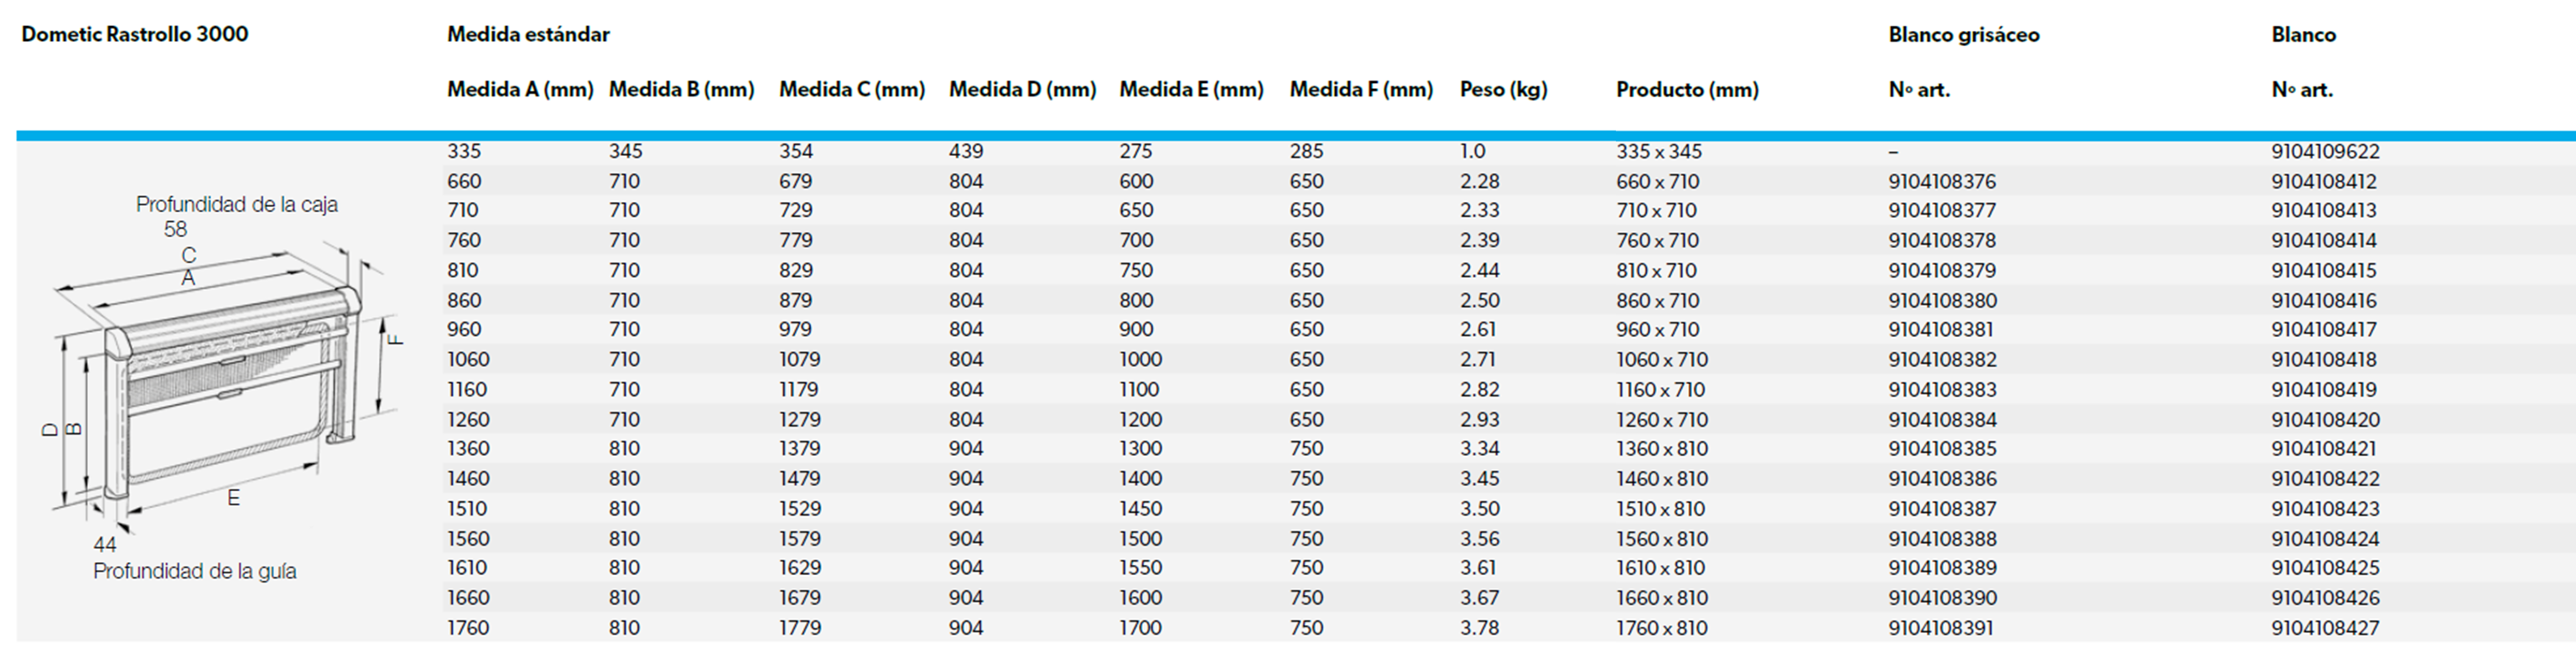The image size is (2576, 647).
Task: Click the Blanco grisáceo heading
Action: 1963,35
